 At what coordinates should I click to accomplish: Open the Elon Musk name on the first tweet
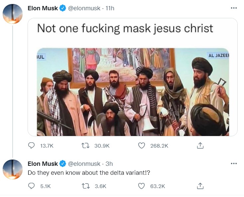43,8
